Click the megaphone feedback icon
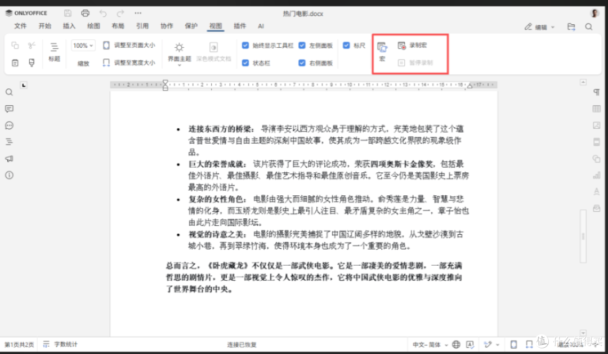 pos(10,159)
